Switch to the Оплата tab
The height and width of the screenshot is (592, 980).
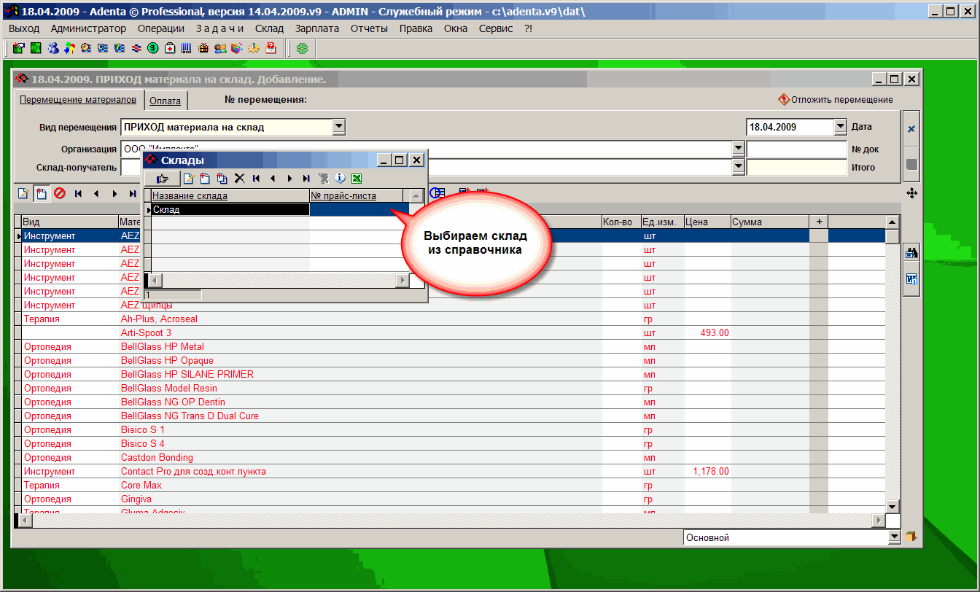(165, 101)
